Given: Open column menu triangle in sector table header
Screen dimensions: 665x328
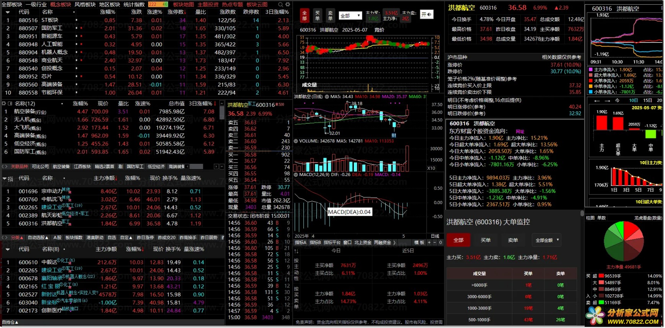Looking at the screenshot, I should pyautogui.click(x=8, y=12).
